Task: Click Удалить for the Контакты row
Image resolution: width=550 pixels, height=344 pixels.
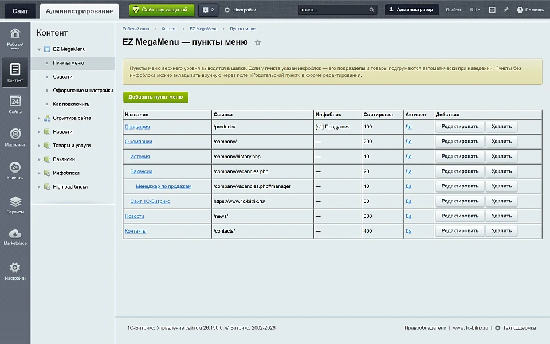Action: 502,231
